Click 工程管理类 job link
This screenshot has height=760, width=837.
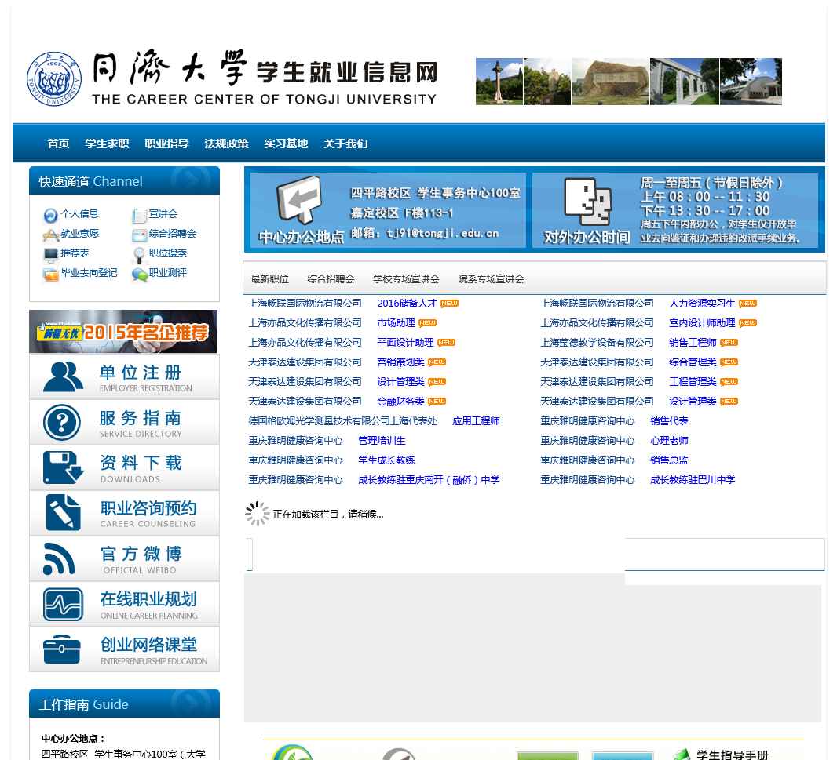(x=693, y=382)
